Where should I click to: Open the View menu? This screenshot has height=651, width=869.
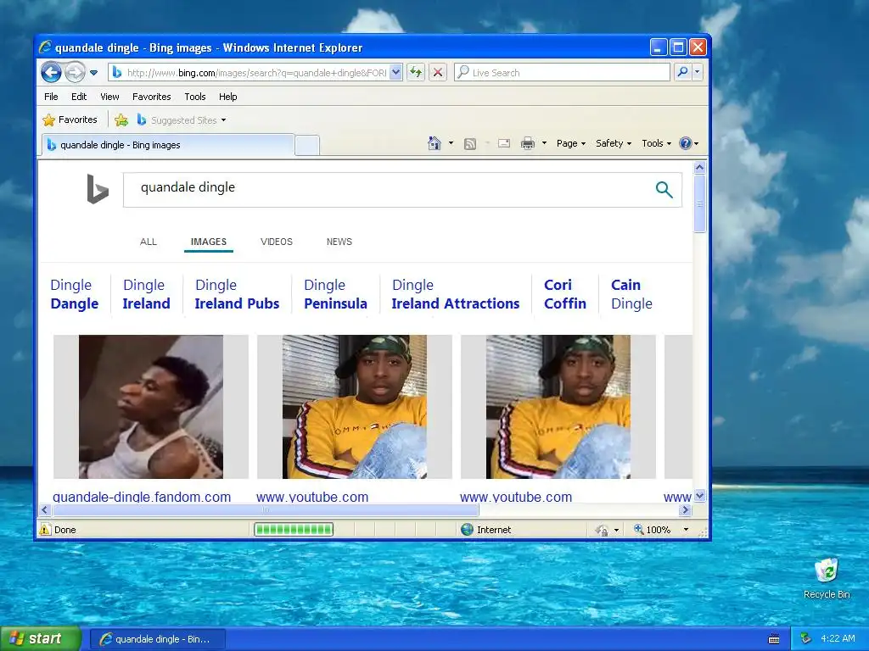click(x=109, y=97)
